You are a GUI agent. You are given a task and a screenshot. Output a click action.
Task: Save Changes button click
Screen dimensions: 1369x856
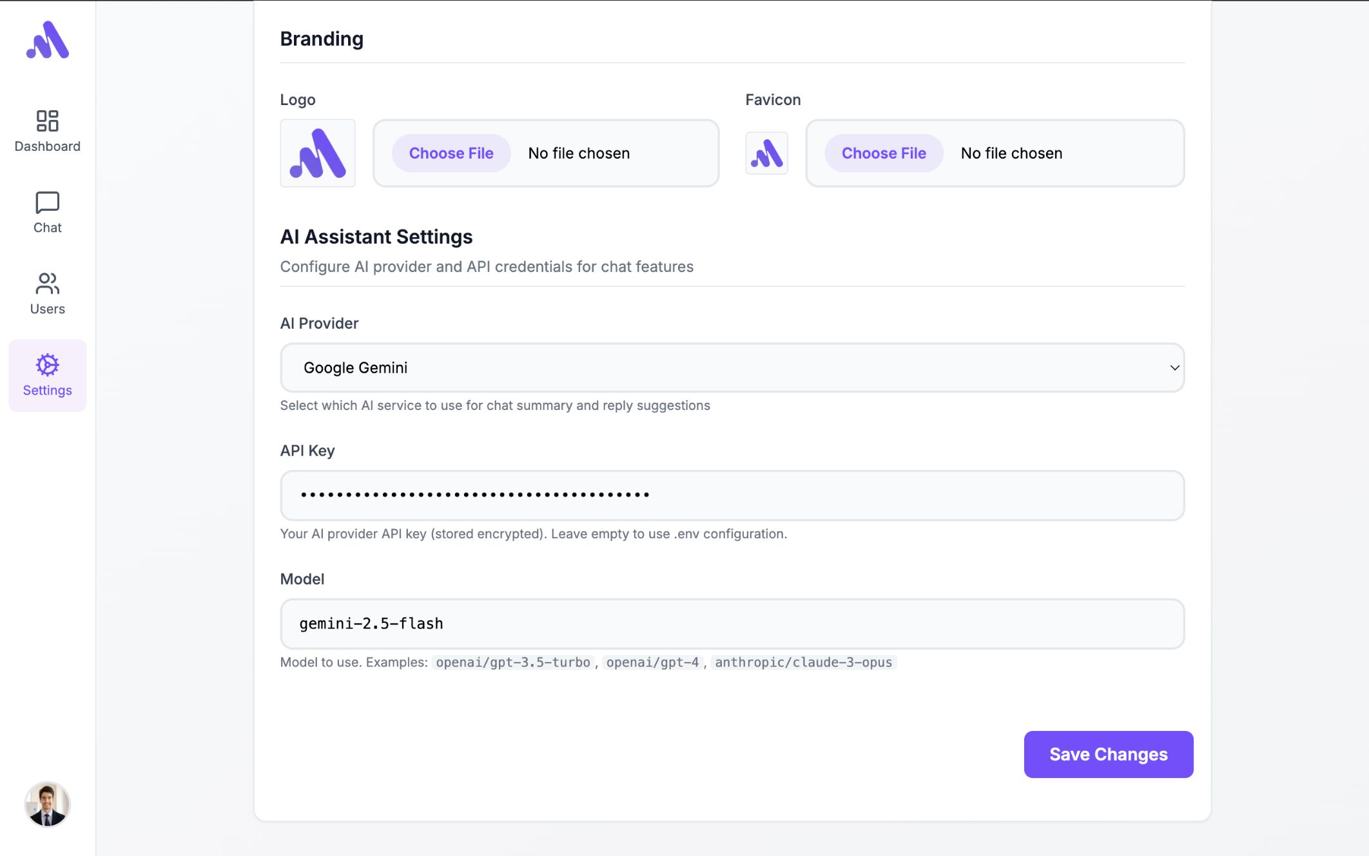click(1108, 754)
